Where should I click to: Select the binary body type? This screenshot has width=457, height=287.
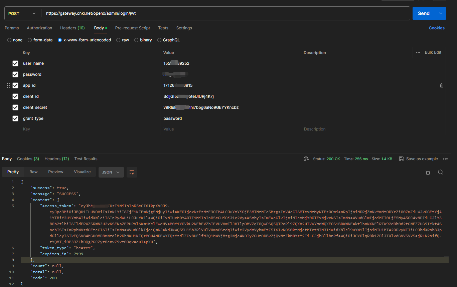click(136, 40)
